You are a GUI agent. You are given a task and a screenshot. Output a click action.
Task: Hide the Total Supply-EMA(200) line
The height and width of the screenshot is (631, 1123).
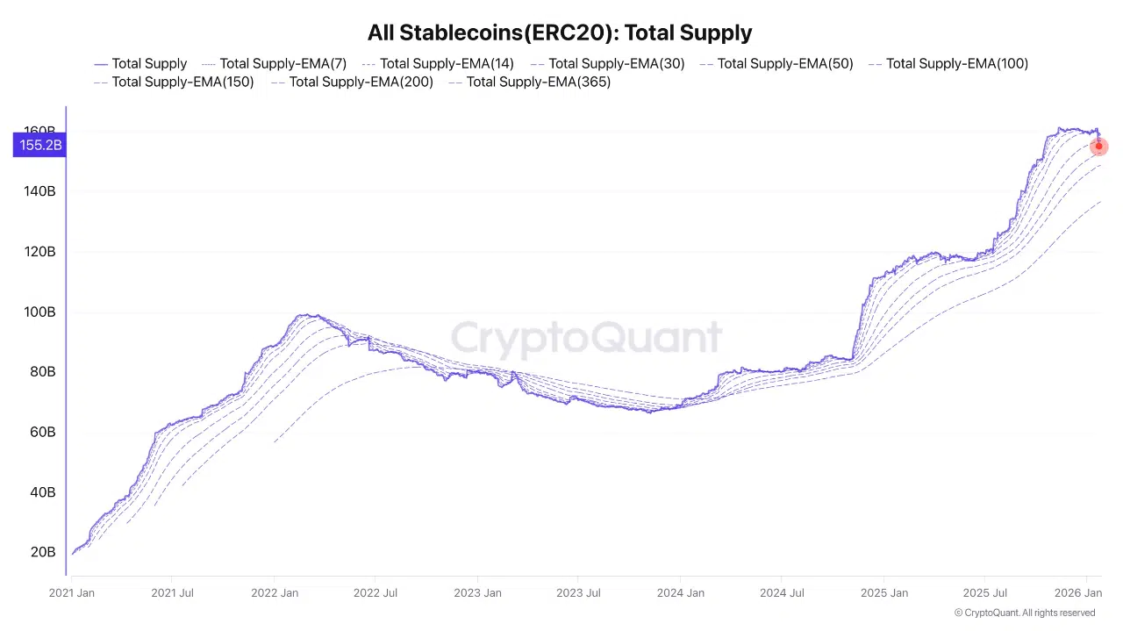pos(352,82)
